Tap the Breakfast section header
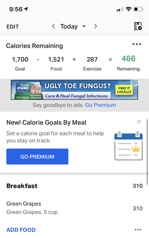Viewport: 149px width, 238px height. click(74, 186)
